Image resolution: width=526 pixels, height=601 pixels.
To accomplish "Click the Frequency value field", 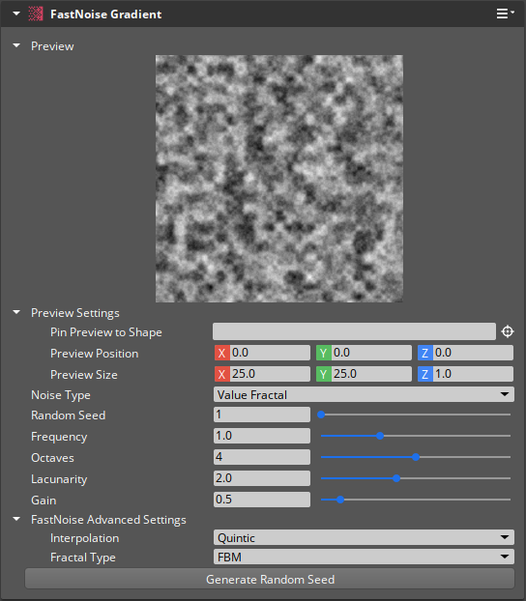I will tap(262, 436).
